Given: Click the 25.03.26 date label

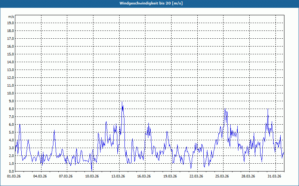Looking at the screenshot, I should pyautogui.click(x=222, y=176).
